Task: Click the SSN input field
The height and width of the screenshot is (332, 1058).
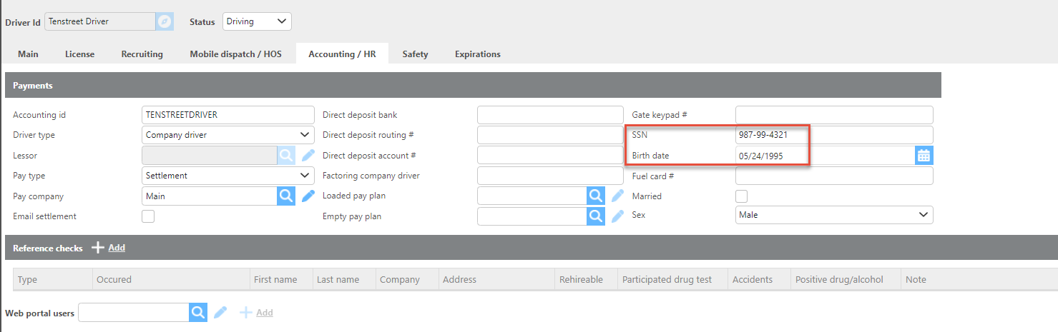Action: (834, 135)
